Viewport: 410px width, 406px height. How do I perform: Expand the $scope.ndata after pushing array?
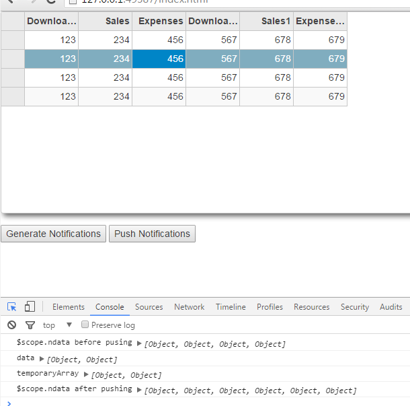point(139,390)
